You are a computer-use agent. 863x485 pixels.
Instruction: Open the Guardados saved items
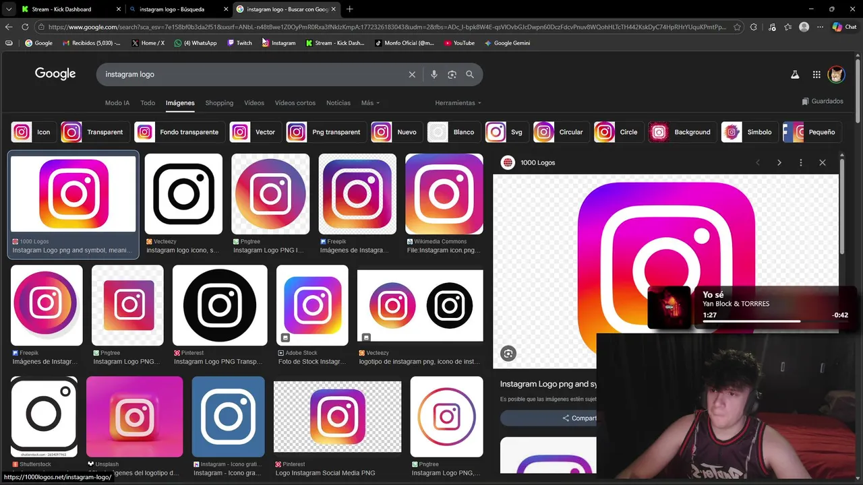823,101
